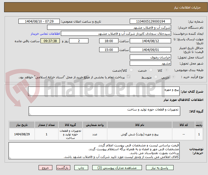Click the چاپ print button

[x=81, y=168]
